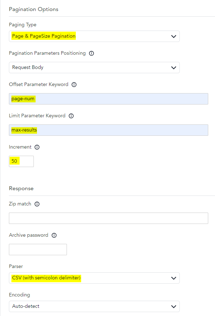The width and height of the screenshot is (215, 316).
Task: Click the Response section heading
Action: tap(21, 188)
